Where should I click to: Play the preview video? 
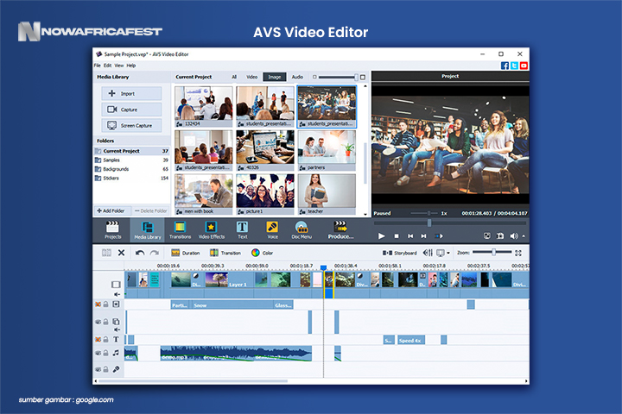[381, 236]
